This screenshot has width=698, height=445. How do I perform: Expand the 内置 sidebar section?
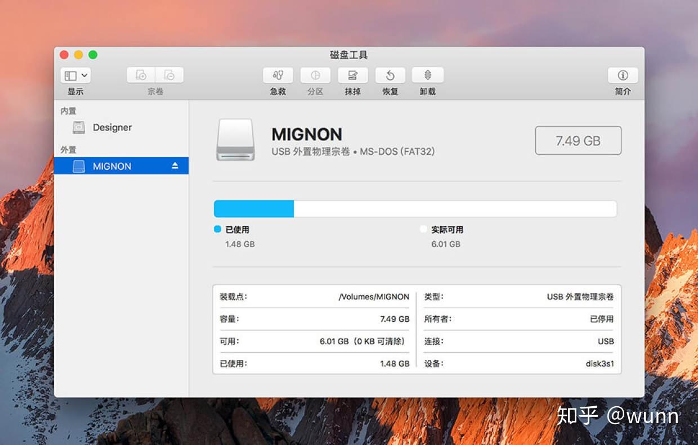click(x=68, y=111)
